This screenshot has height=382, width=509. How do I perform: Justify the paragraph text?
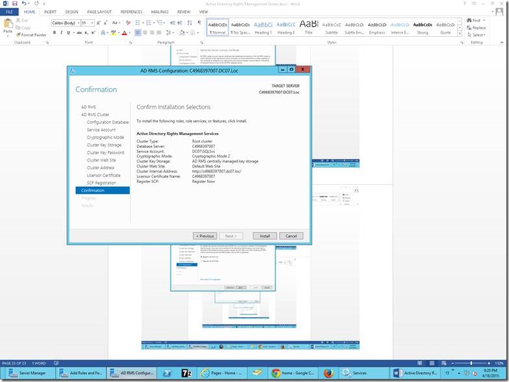click(158, 32)
